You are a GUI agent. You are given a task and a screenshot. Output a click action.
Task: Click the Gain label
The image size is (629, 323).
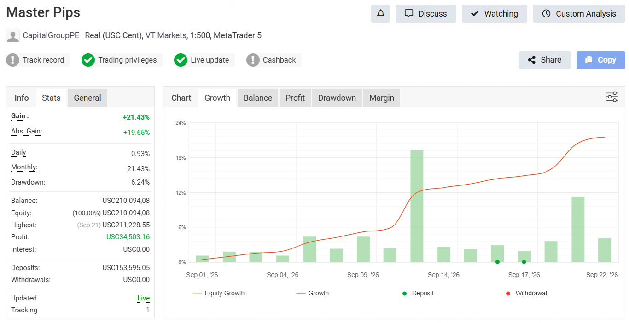tap(20, 116)
